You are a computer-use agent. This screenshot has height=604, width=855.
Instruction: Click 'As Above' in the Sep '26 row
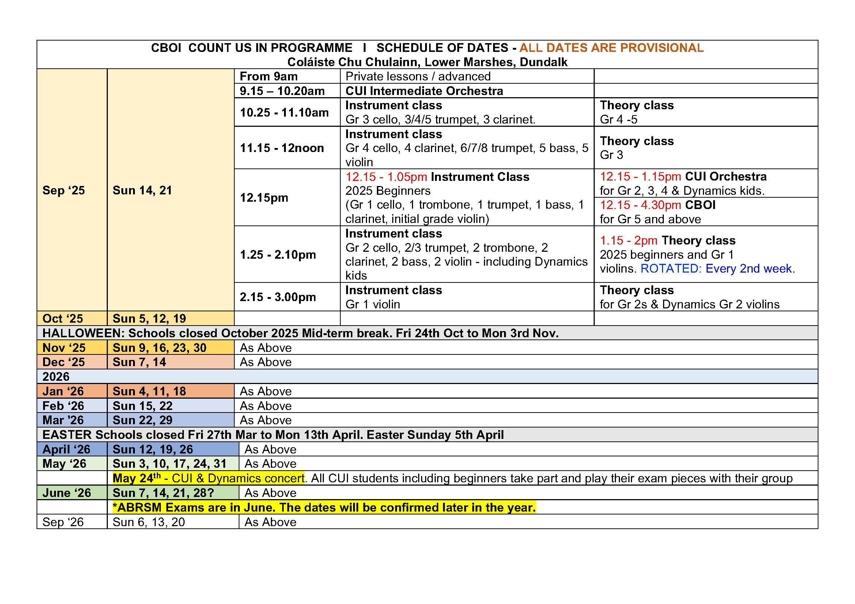pos(271,522)
